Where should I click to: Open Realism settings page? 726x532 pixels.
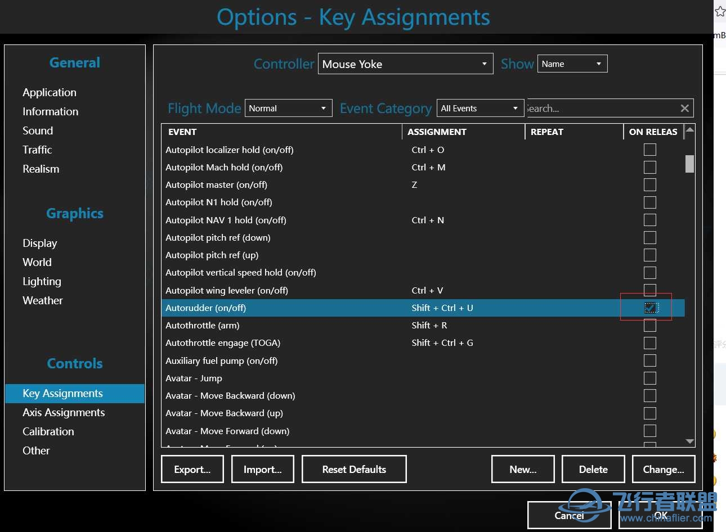[41, 169]
